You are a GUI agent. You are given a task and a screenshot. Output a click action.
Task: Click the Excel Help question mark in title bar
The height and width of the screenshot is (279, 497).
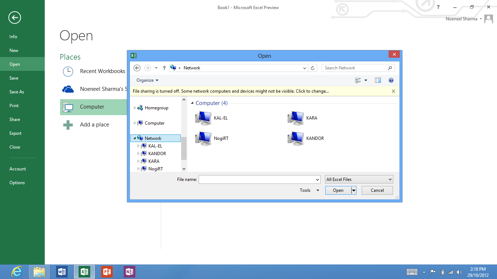tap(438, 7)
